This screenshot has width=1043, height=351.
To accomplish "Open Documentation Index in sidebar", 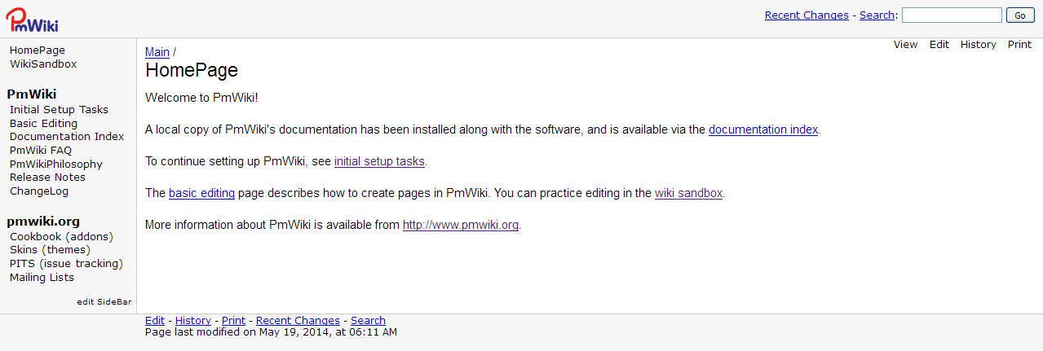I will click(x=67, y=137).
